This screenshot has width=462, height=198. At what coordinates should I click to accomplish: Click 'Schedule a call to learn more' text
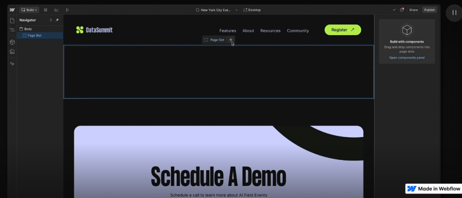[219, 195]
